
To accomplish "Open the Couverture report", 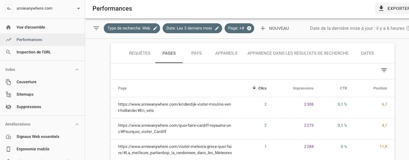I will pos(26,82).
